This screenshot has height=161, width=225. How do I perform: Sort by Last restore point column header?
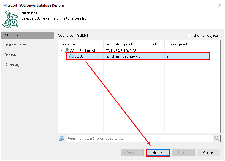(123, 44)
